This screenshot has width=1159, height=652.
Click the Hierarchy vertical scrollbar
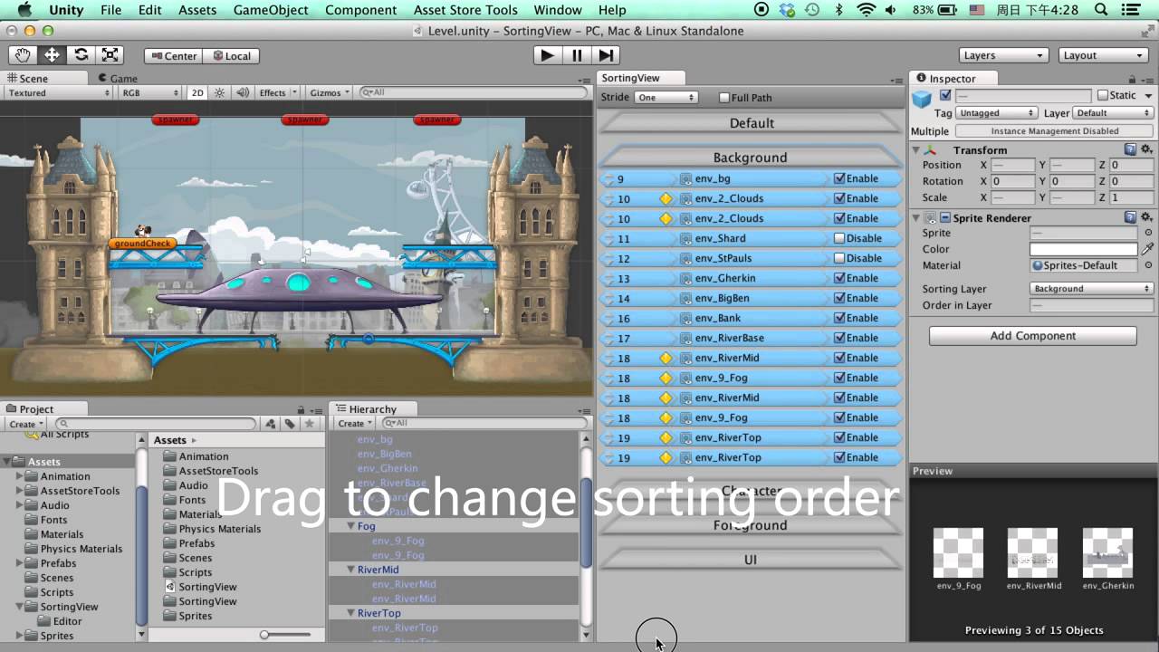(586, 523)
